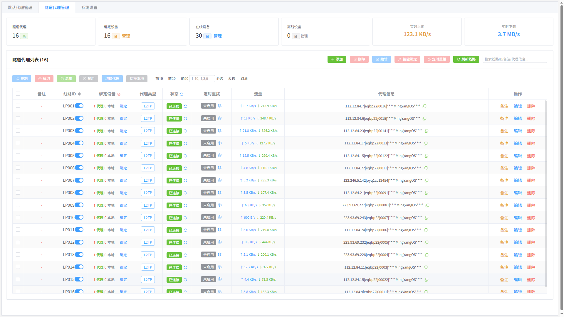This screenshot has height=317, width=564.
Task: Focus the line ID search field
Action: tap(515, 59)
